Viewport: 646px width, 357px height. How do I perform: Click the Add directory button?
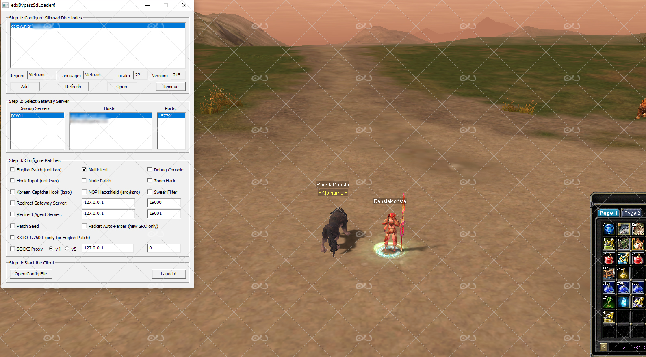pyautogui.click(x=25, y=87)
